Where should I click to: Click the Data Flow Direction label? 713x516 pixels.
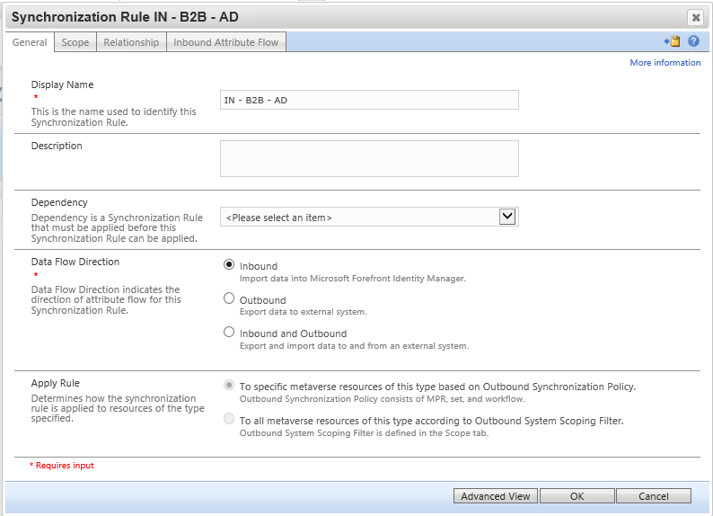pyautogui.click(x=75, y=262)
